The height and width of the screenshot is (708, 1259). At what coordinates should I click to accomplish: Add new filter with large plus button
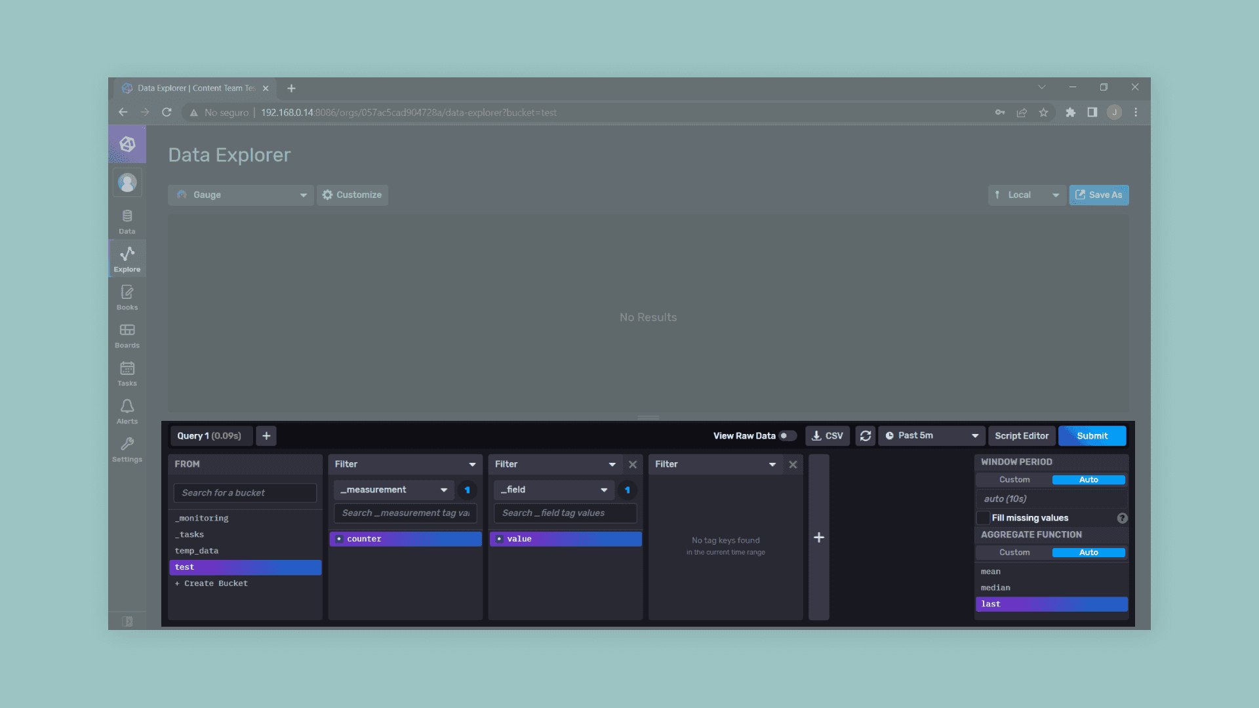pos(818,538)
